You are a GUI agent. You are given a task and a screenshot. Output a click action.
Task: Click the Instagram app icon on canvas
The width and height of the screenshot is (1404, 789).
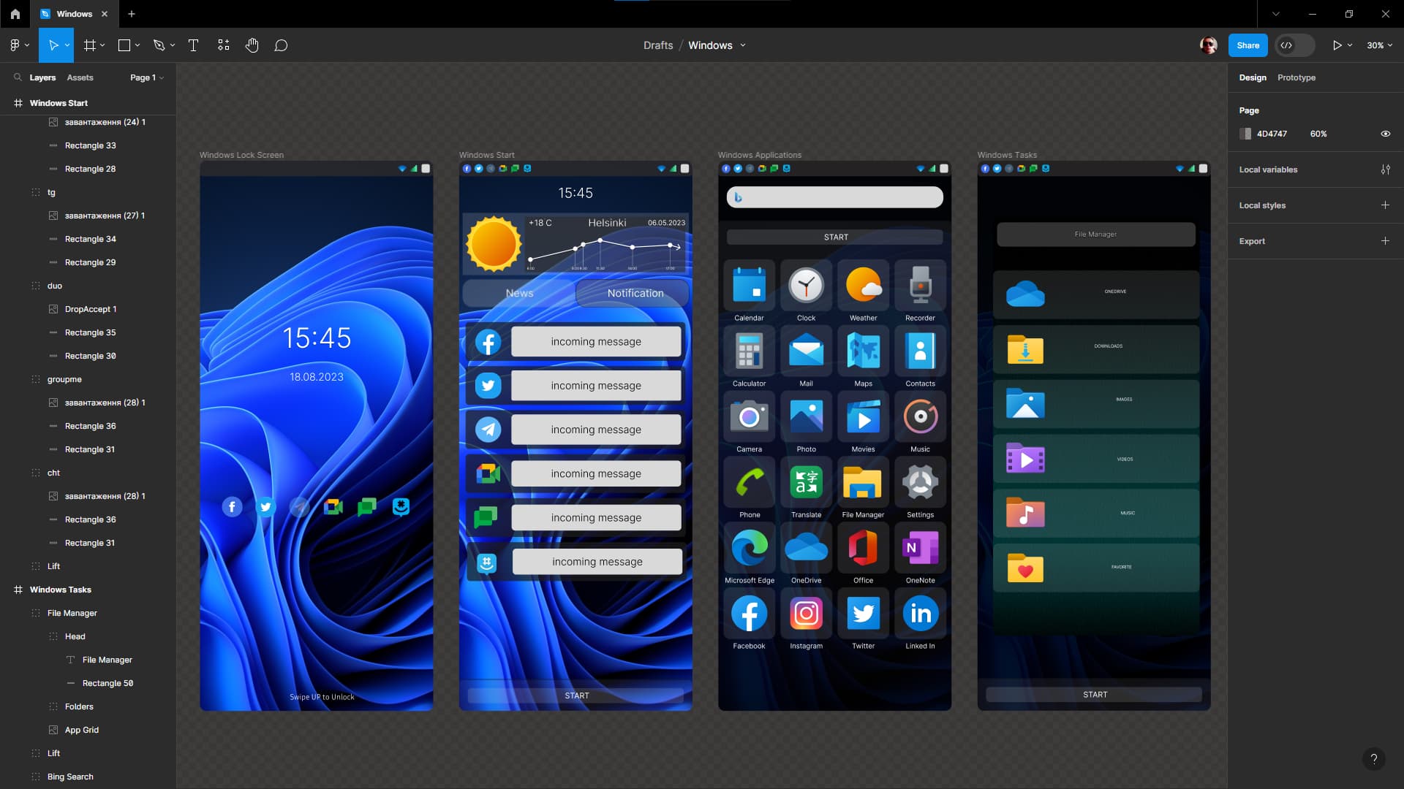(806, 614)
